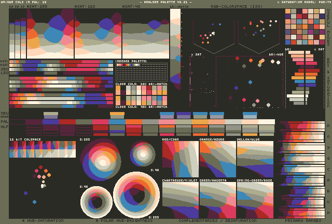The height and width of the screenshot is (224, 332).
Task: Pick the dark red swatch in PAL row
Action: [x=67, y=122]
